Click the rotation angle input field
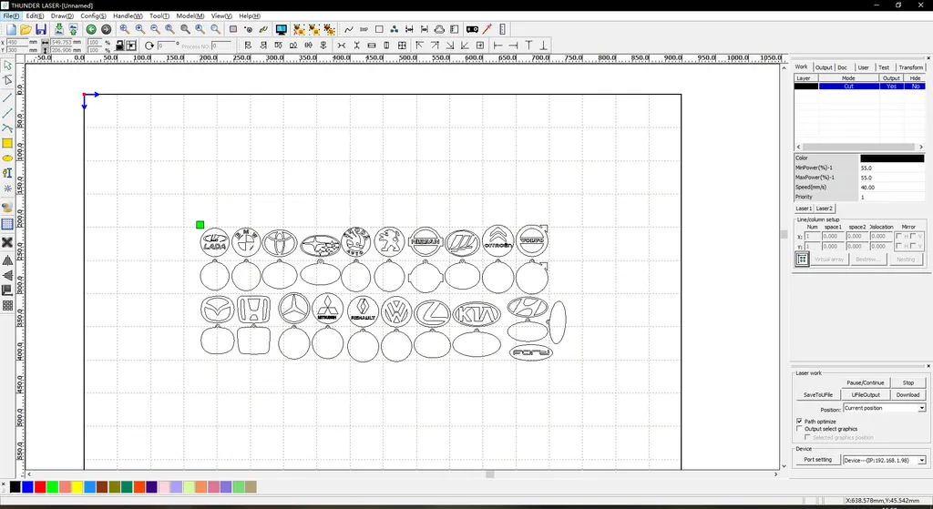The width and height of the screenshot is (933, 509). pos(168,46)
